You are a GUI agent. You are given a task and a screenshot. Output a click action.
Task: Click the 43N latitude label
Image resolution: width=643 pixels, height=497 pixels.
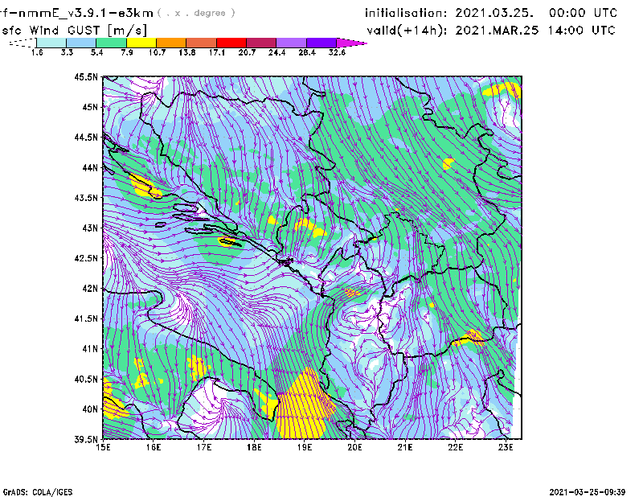coord(90,228)
